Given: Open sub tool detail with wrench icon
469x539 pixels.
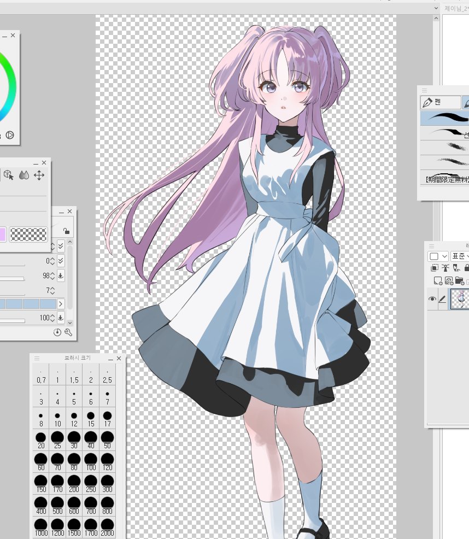Looking at the screenshot, I should [68, 332].
